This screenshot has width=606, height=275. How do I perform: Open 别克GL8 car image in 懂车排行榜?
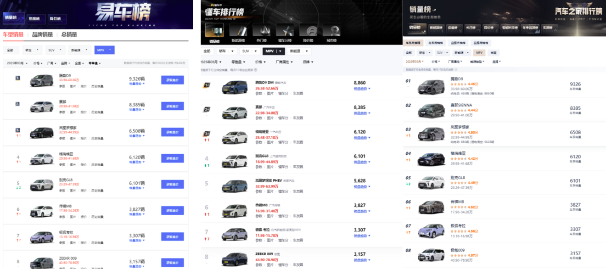point(234,161)
